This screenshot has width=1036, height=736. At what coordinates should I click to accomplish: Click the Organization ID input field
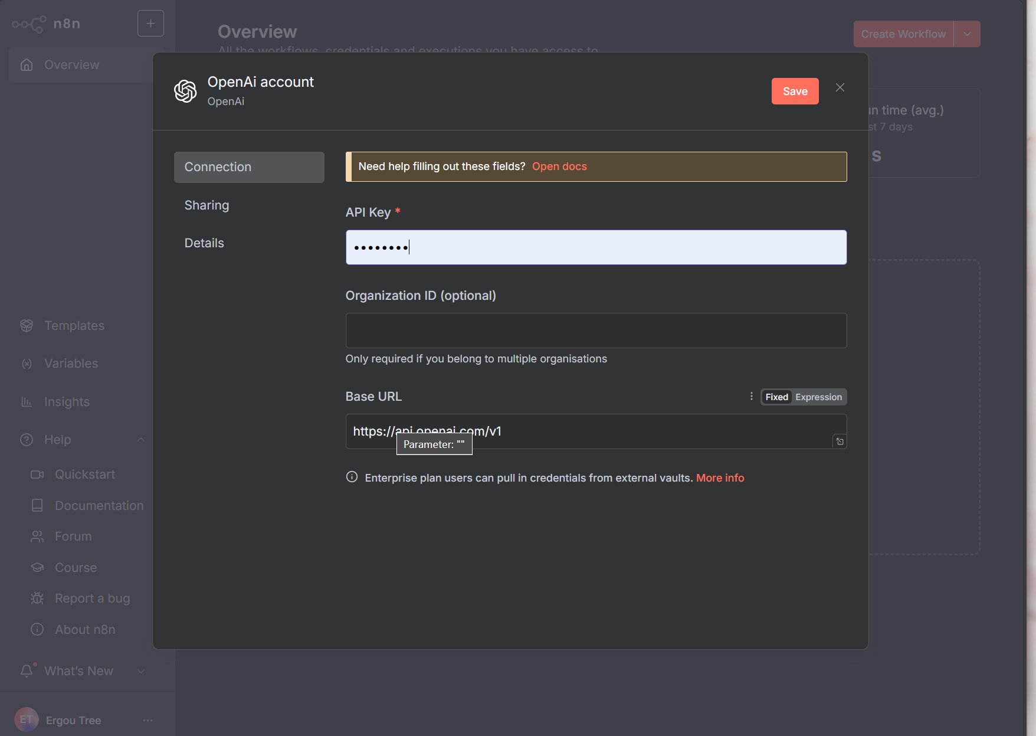pyautogui.click(x=596, y=331)
